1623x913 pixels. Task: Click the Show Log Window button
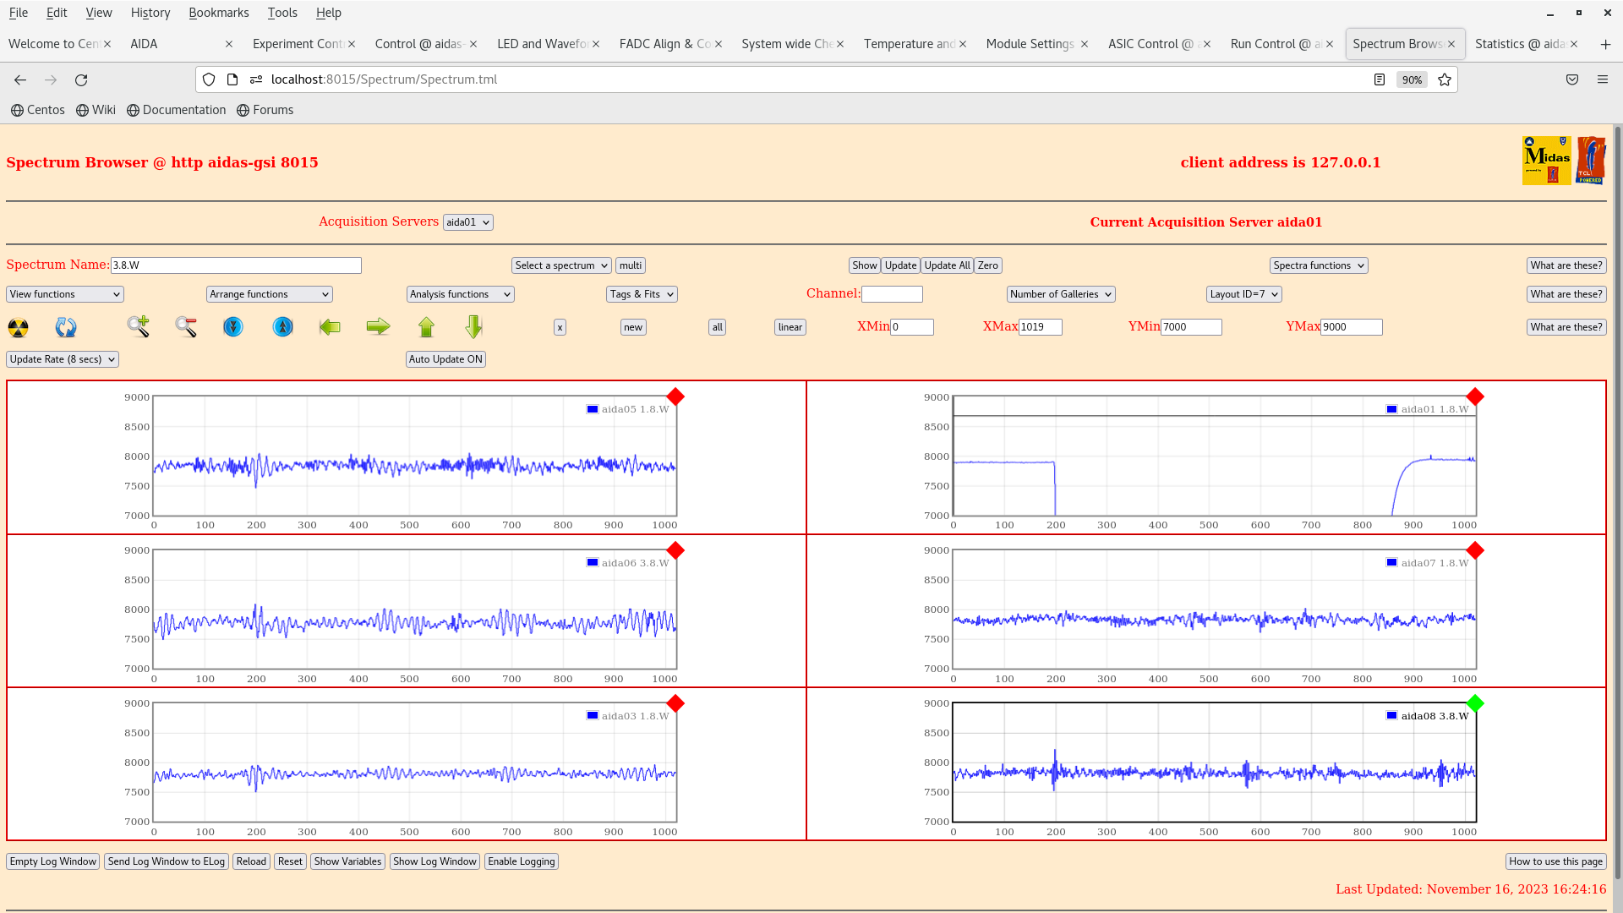434,861
